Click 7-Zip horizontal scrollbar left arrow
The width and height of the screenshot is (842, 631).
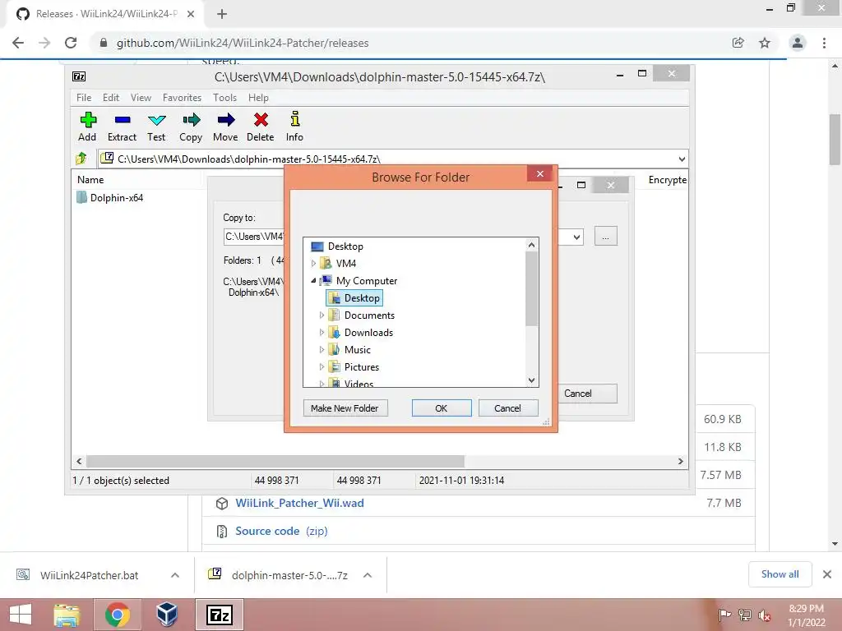[80, 462]
